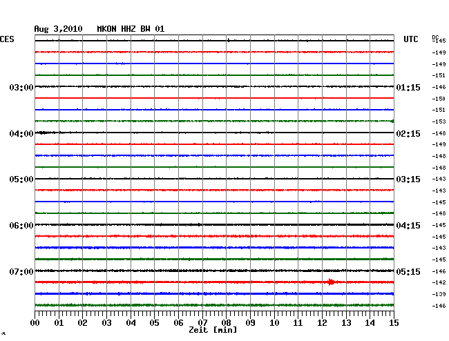Click minute tick label '11' on axis

point(298,323)
